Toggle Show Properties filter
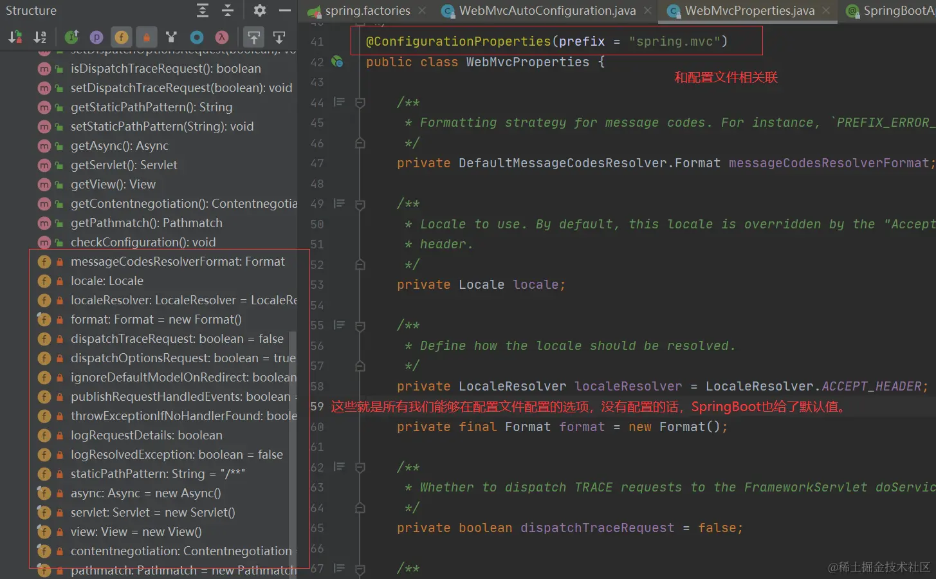The height and width of the screenshot is (579, 936). pyautogui.click(x=96, y=37)
